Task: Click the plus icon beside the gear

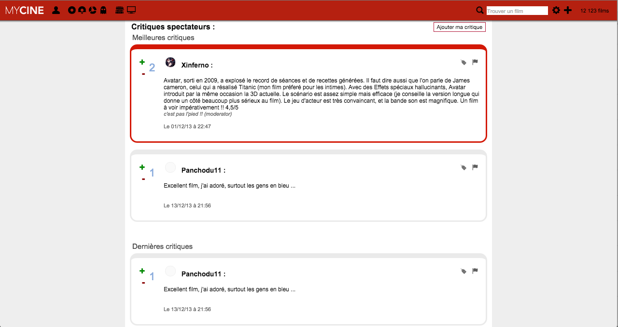Action: coord(568,10)
